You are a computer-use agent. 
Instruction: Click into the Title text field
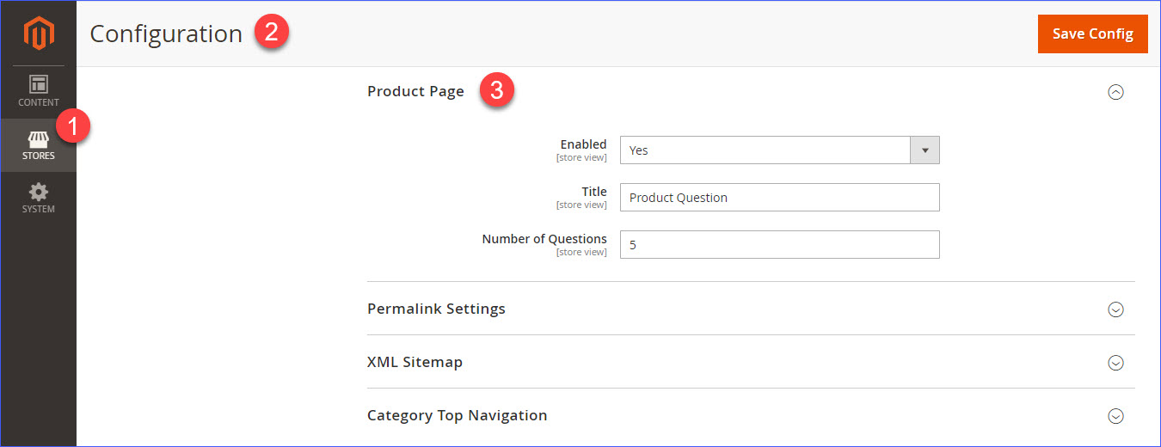pyautogui.click(x=779, y=198)
